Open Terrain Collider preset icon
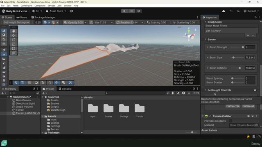This screenshot has height=147, width=262. (x=253, y=116)
